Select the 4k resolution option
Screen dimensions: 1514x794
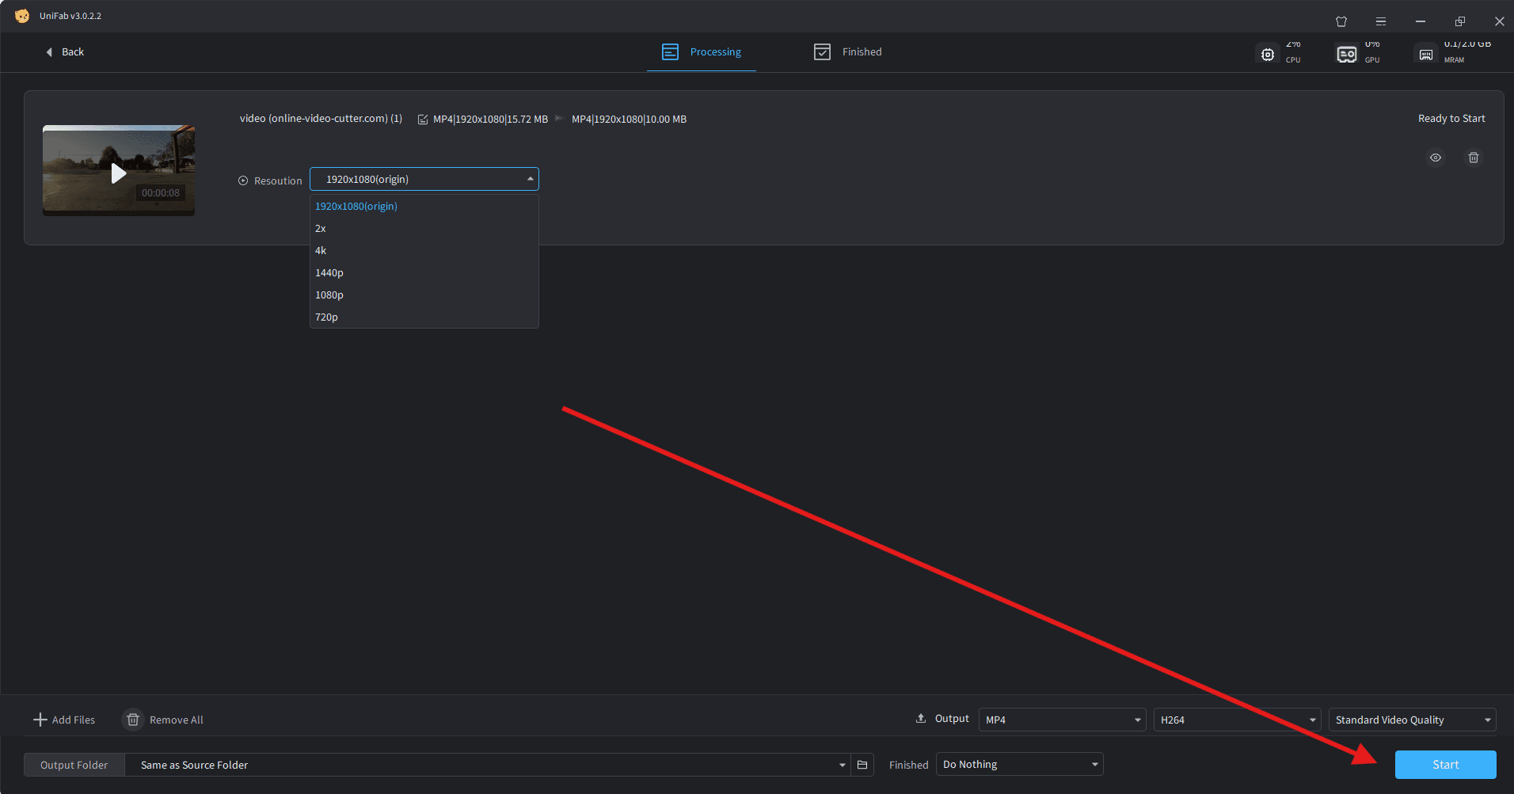click(x=321, y=250)
